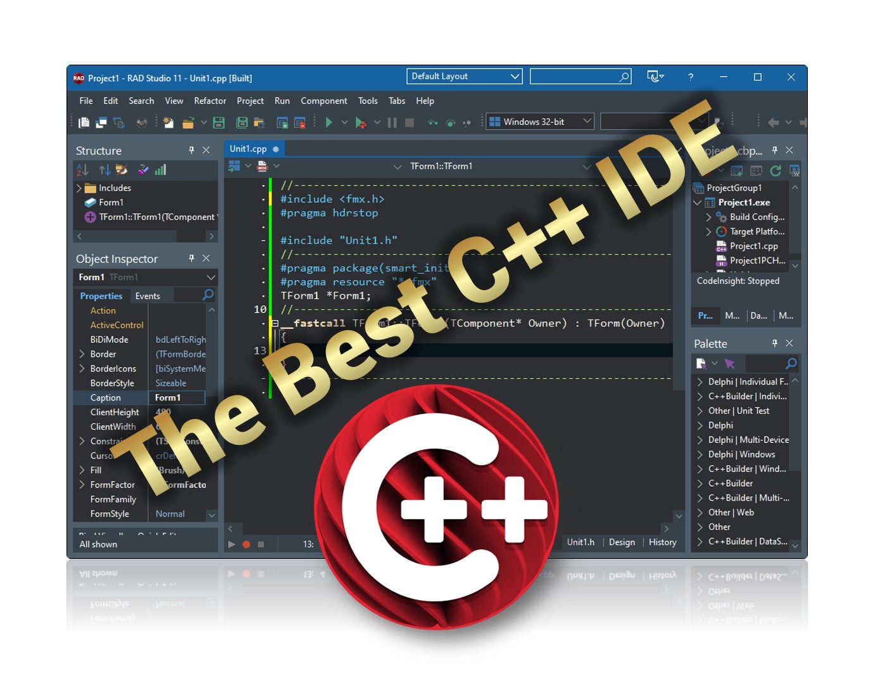
Task: Click the Palette selection arrow cursor icon
Action: [730, 364]
